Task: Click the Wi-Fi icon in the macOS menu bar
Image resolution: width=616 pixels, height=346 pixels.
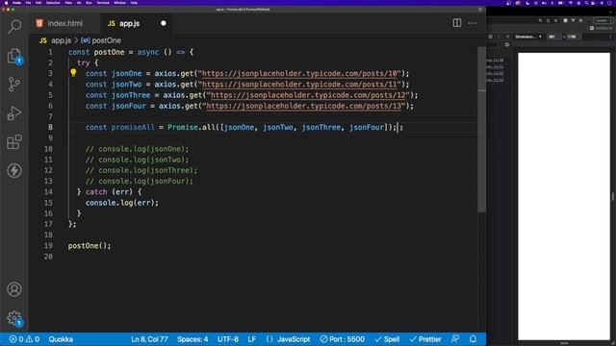Action: pyautogui.click(x=571, y=3)
